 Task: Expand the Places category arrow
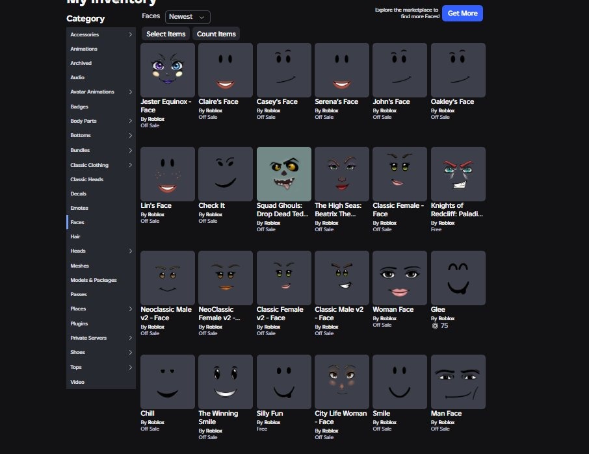(x=130, y=309)
